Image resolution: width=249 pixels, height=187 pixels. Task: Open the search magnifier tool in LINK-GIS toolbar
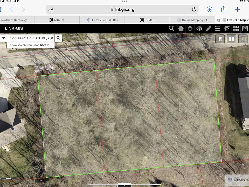point(171,28)
